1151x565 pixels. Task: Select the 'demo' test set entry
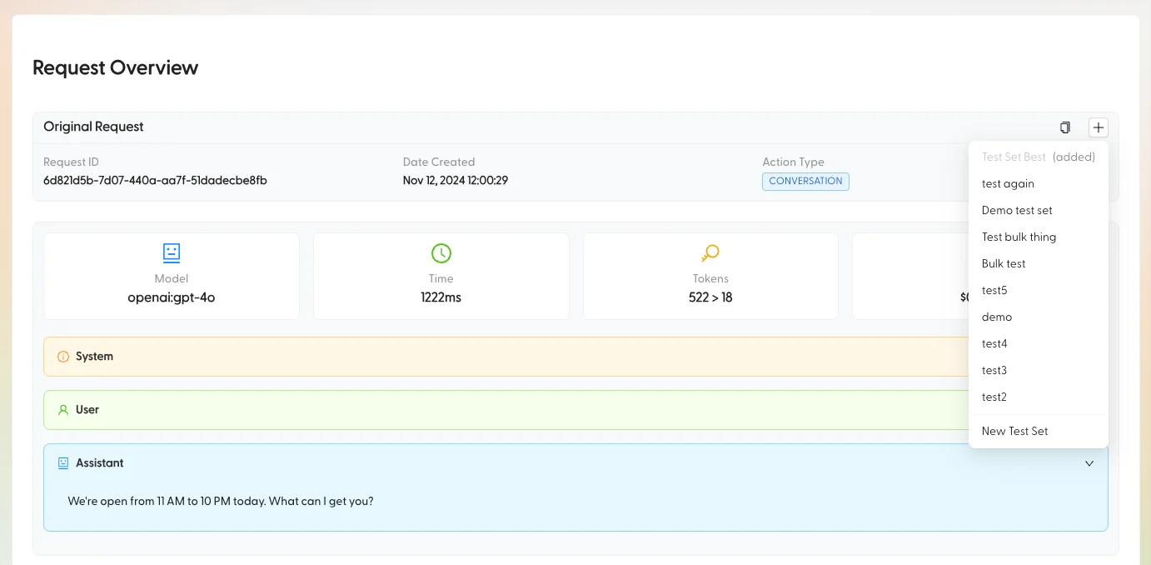pos(997,317)
